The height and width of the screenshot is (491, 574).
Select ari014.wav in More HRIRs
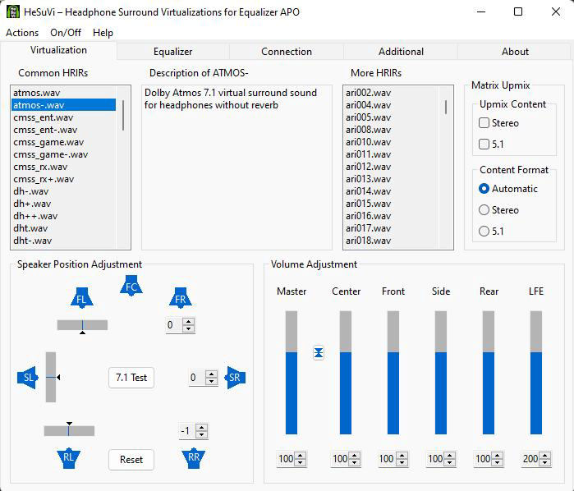(391, 191)
